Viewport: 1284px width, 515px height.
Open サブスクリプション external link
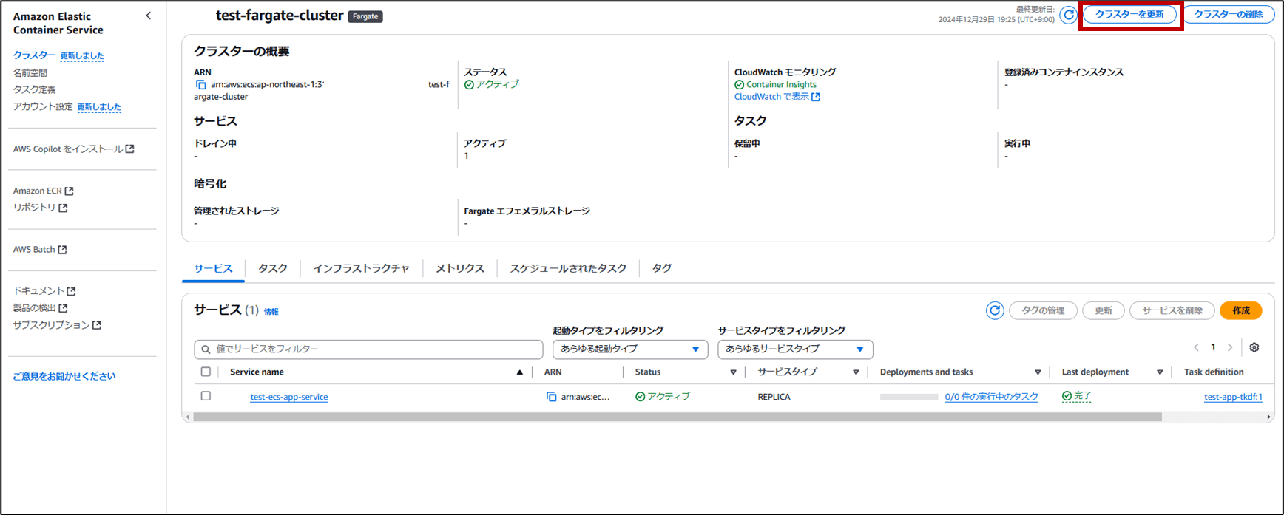click(x=57, y=325)
